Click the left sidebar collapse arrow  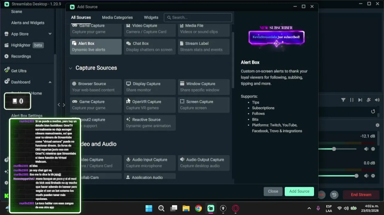click(x=59, y=105)
